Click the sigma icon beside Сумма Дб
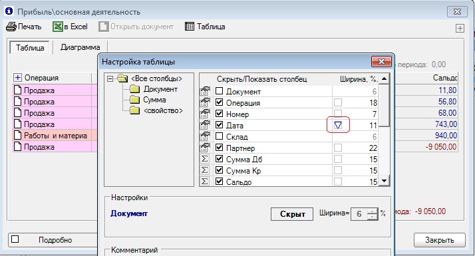This screenshot has height=256, width=475. click(205, 159)
